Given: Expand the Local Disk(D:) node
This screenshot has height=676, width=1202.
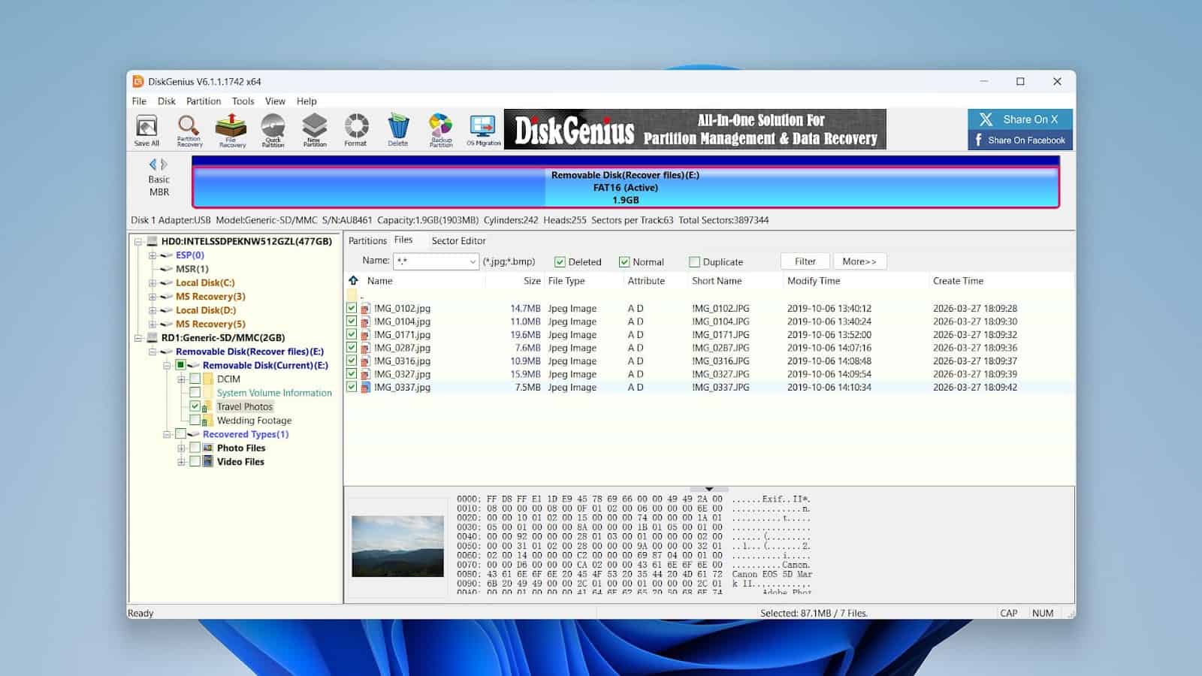Looking at the screenshot, I should [153, 310].
